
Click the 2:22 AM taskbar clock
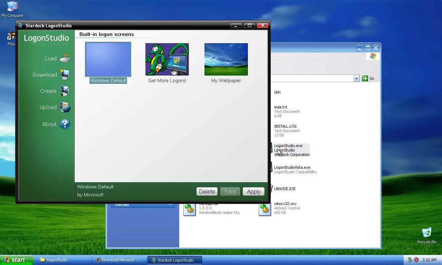[x=430, y=260]
